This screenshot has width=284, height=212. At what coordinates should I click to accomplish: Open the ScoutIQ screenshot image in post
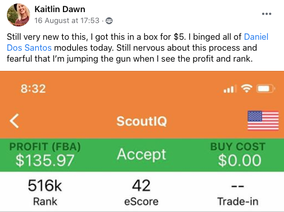[142, 141]
